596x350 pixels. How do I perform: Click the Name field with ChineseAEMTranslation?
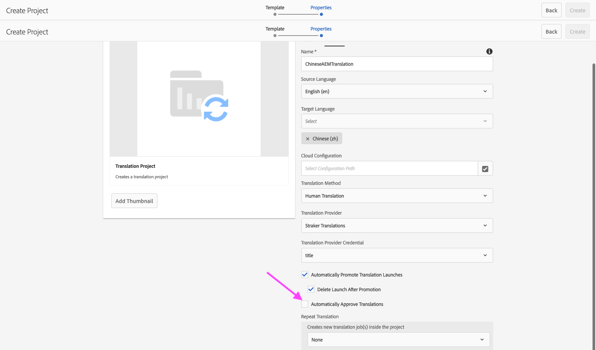tap(397, 64)
